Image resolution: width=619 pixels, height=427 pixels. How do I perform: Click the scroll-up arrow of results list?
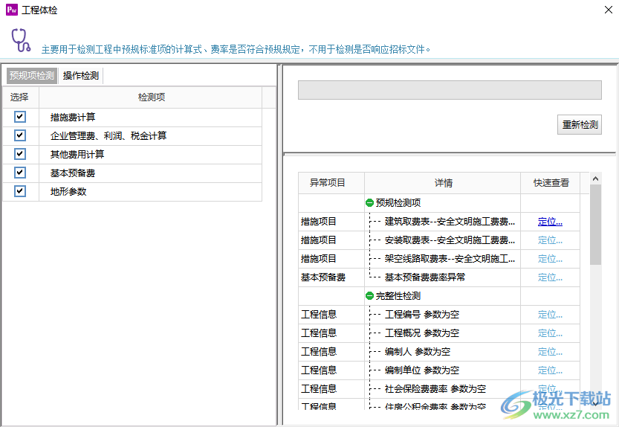click(595, 179)
